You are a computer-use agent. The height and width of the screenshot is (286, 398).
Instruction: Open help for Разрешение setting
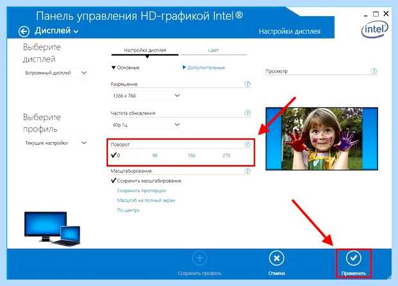tap(247, 84)
